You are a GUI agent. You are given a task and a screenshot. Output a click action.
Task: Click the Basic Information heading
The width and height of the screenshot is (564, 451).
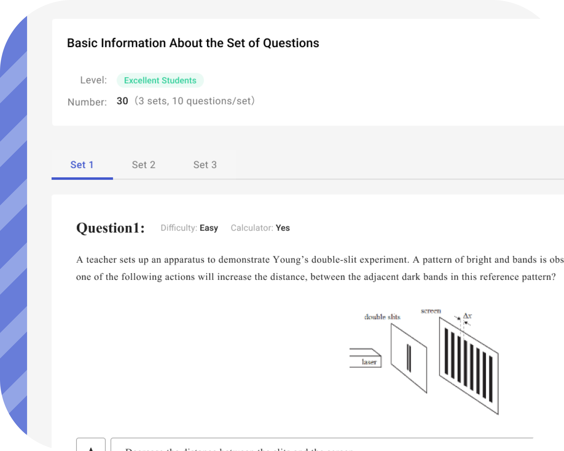click(193, 43)
